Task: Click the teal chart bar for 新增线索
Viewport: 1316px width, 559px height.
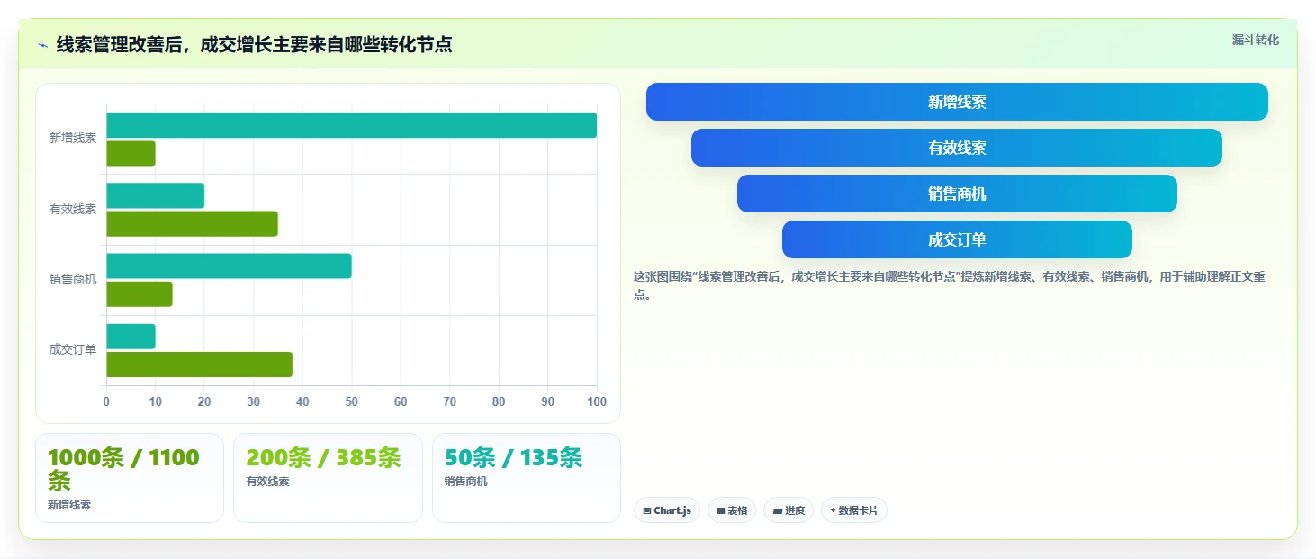Action: pos(351,125)
